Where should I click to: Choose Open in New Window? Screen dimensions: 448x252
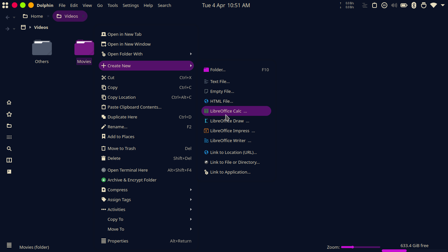[146, 44]
